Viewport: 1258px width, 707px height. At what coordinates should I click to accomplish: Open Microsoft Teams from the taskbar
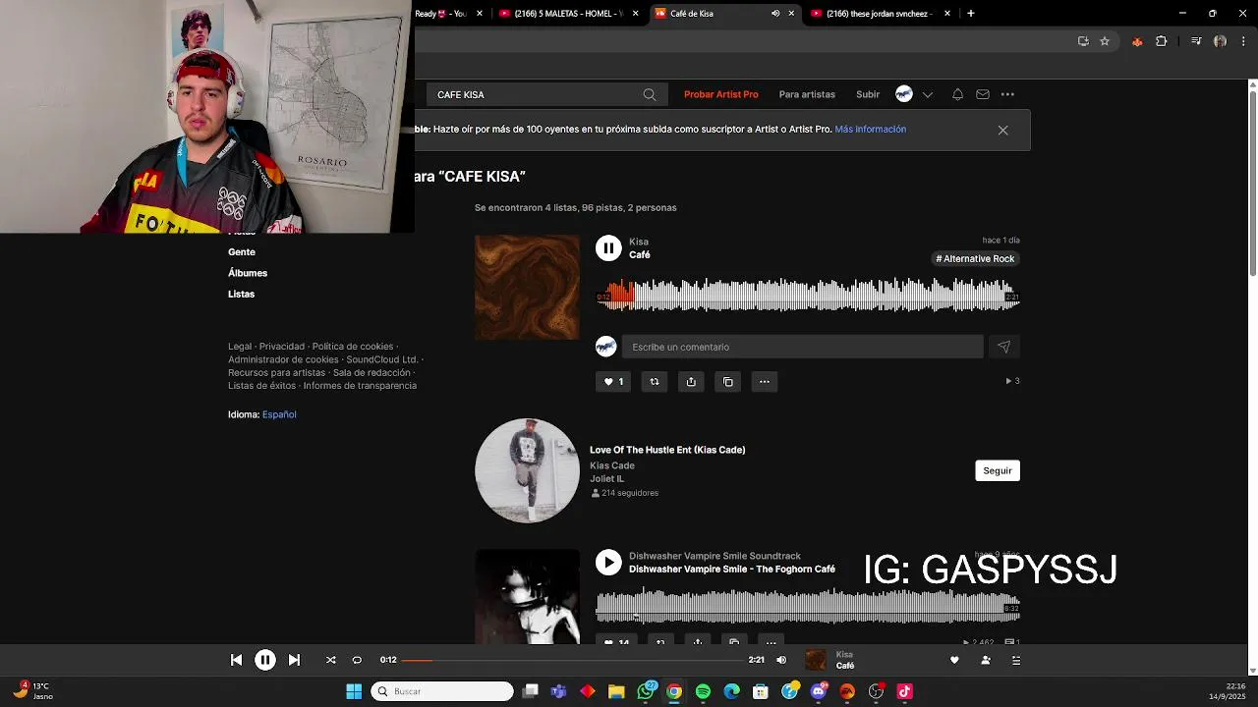559,691
